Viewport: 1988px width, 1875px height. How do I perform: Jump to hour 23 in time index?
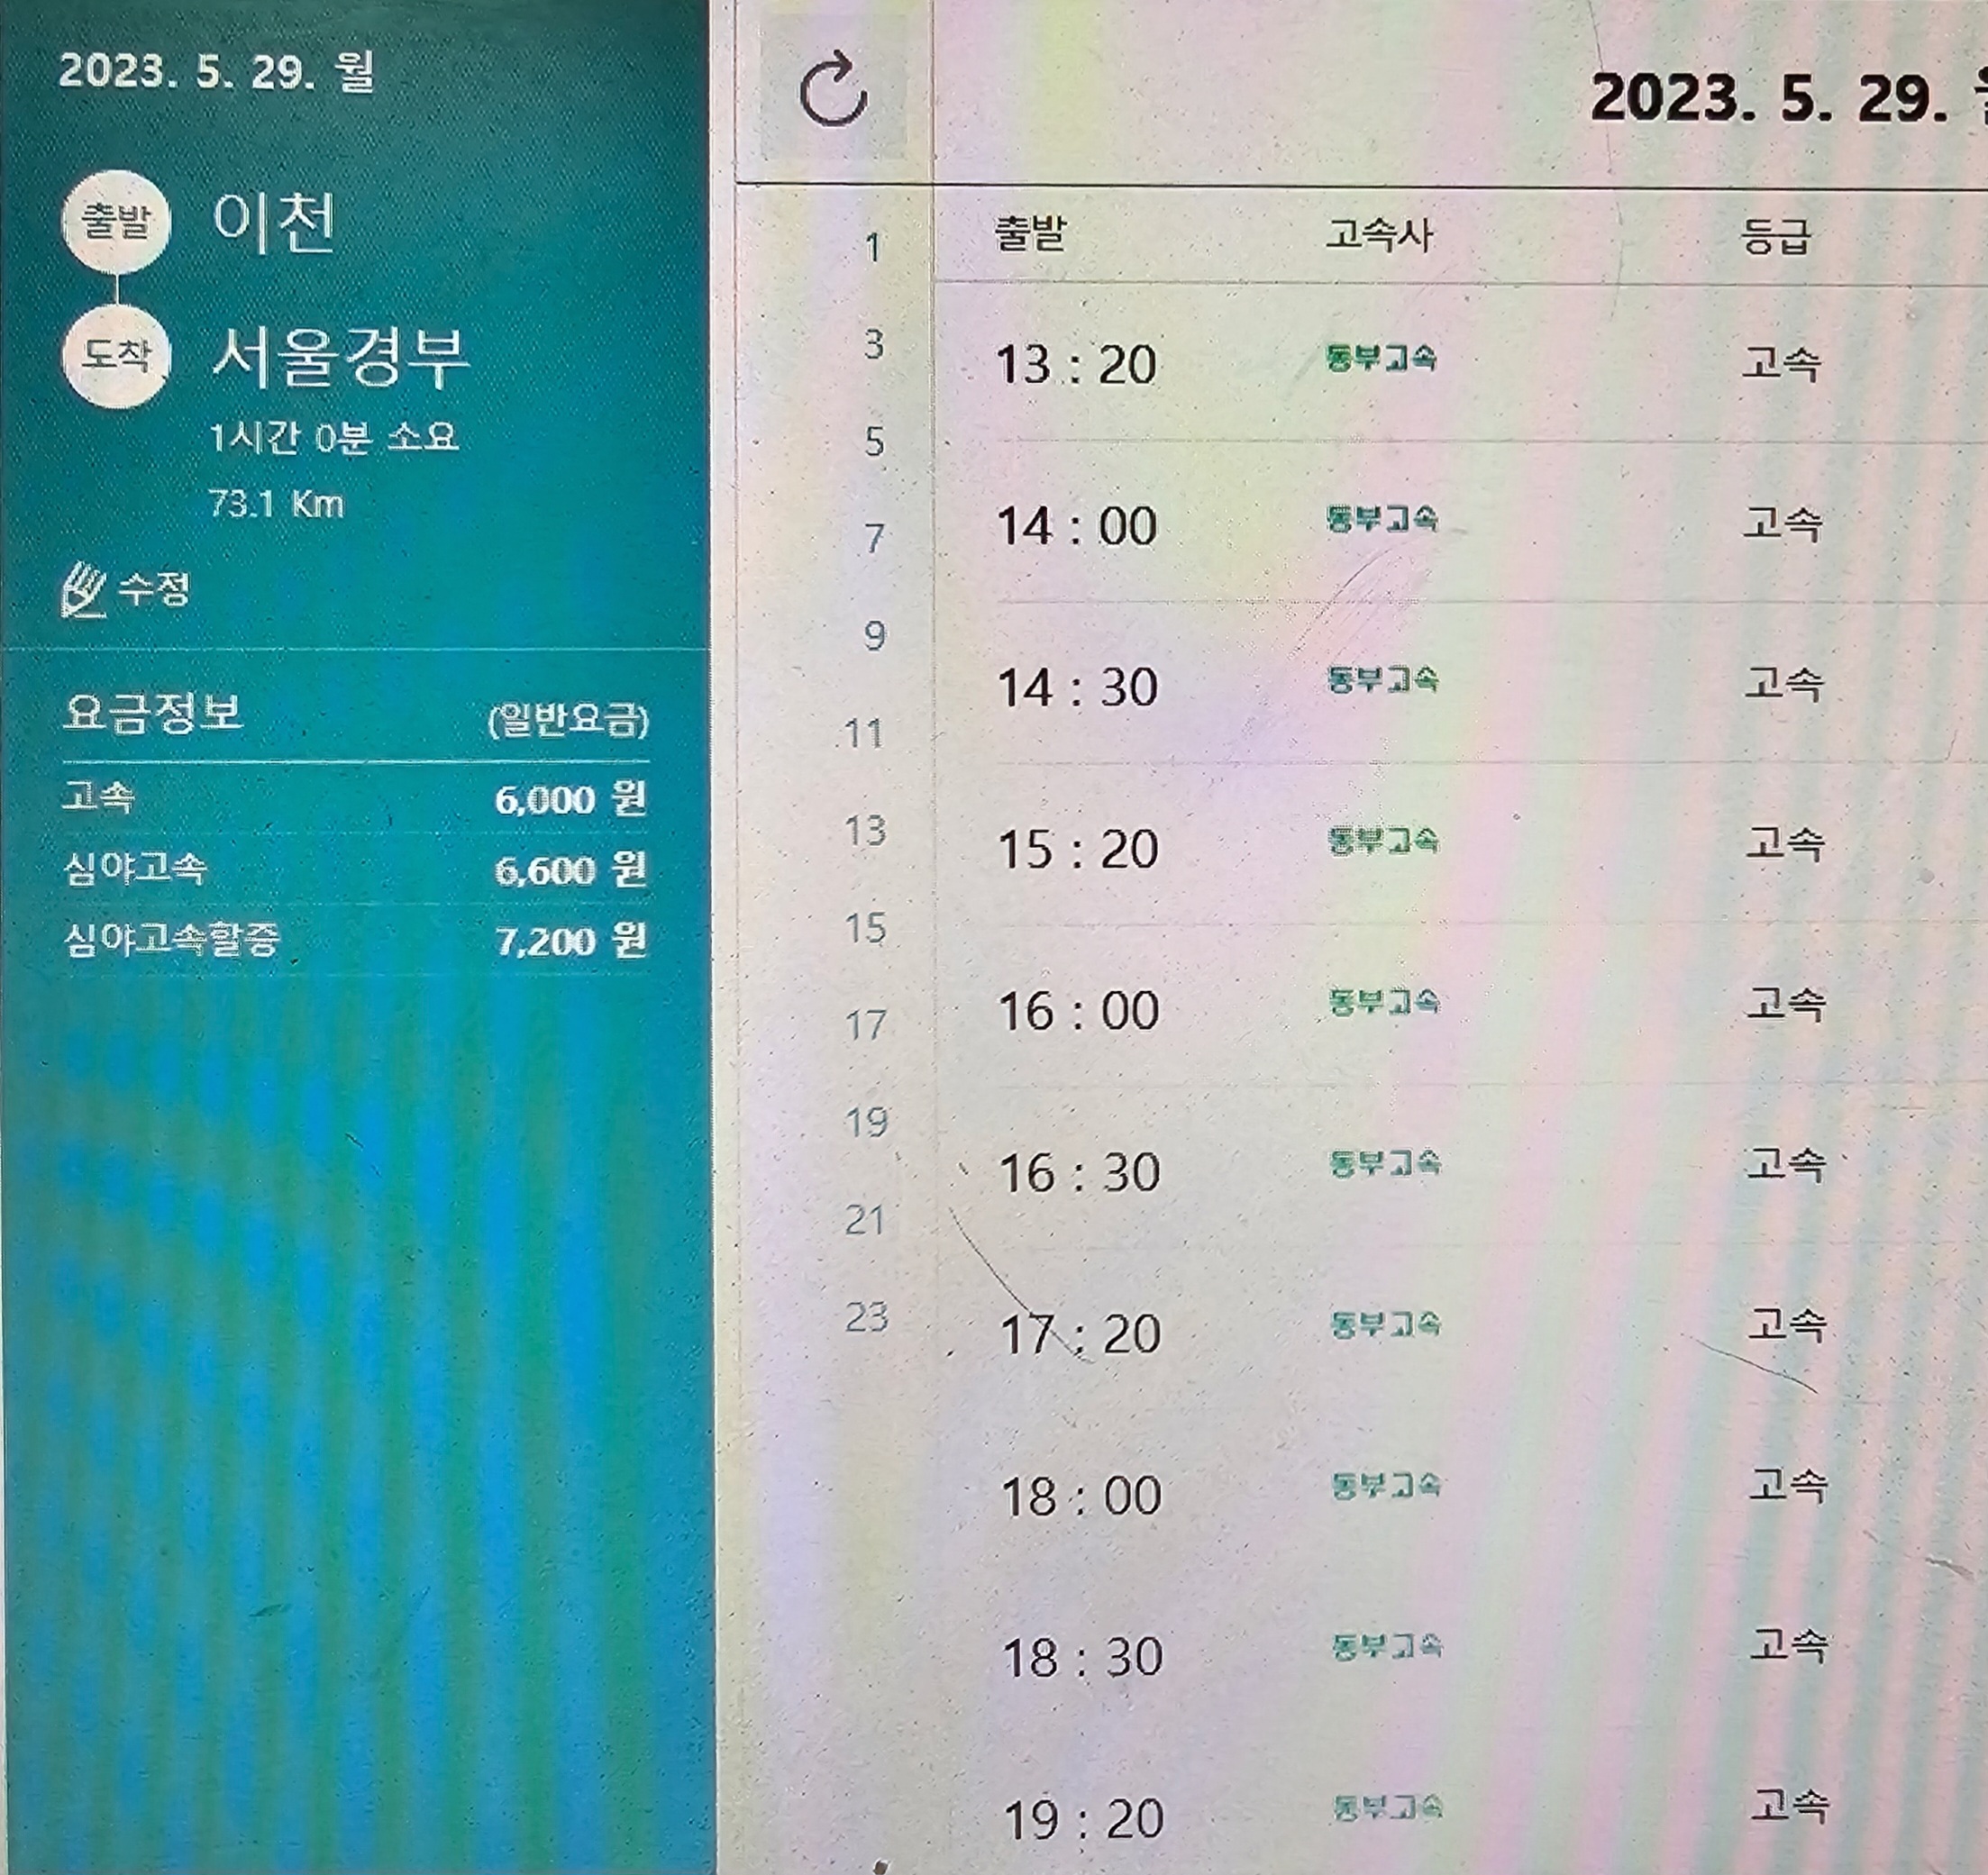(866, 1317)
